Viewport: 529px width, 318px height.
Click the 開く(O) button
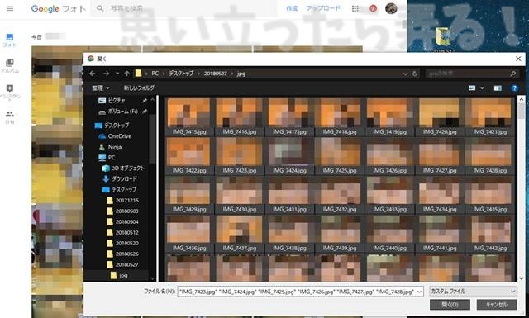450,305
